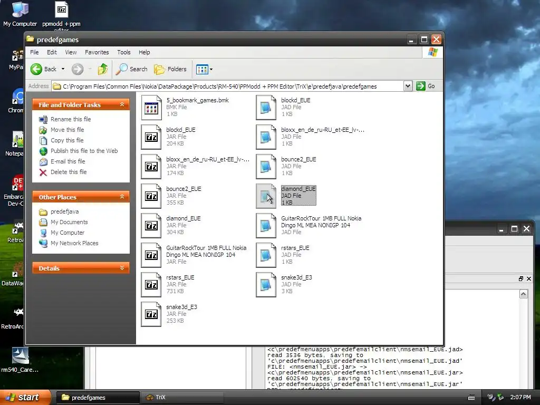Viewport: 540px width, 405px height.
Task: Collapse the Other Places panel
Action: [122, 197]
